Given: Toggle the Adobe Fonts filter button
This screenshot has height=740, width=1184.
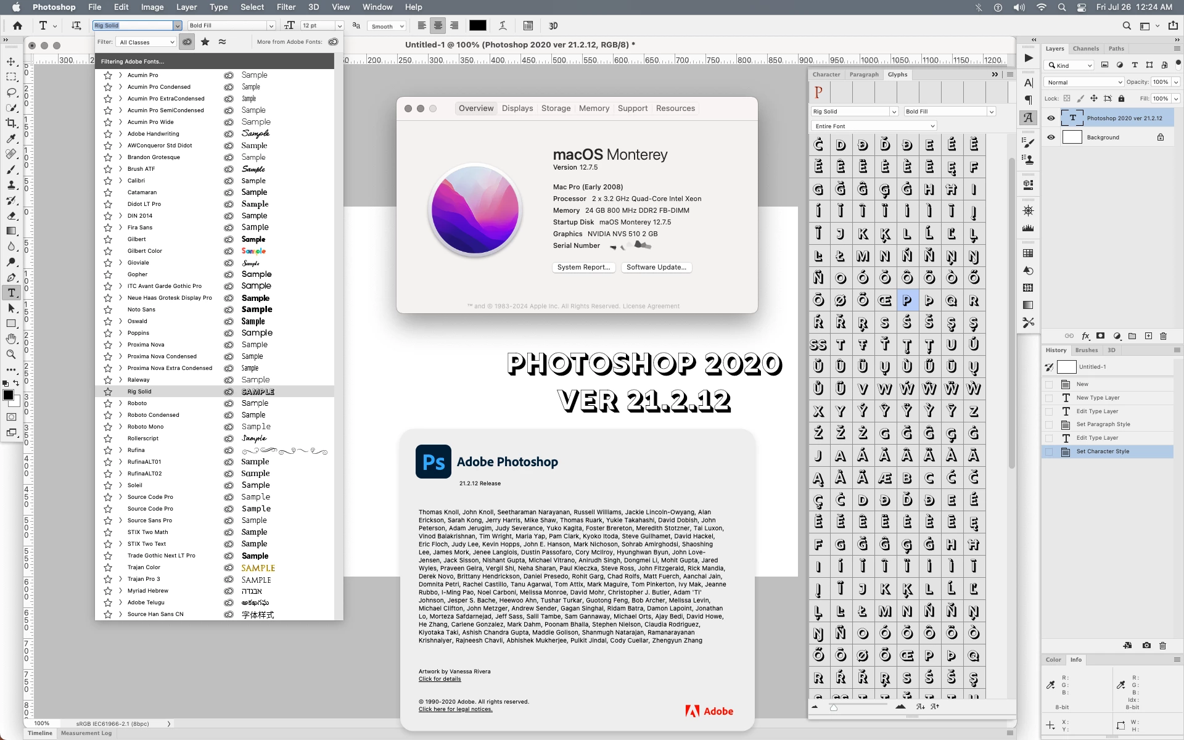Looking at the screenshot, I should [x=187, y=42].
